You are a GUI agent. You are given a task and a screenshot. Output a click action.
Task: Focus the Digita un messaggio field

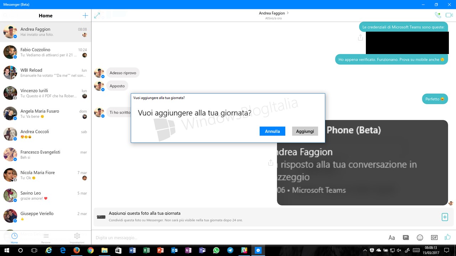point(239,238)
